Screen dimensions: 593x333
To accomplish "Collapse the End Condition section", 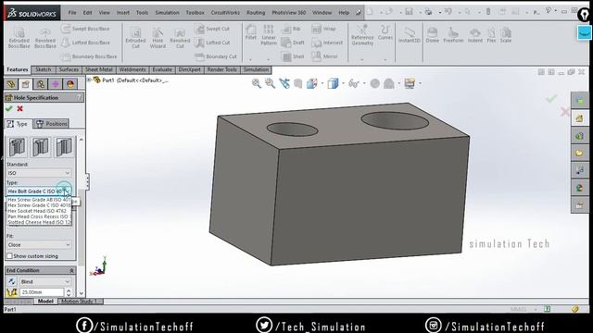I will (x=71, y=270).
